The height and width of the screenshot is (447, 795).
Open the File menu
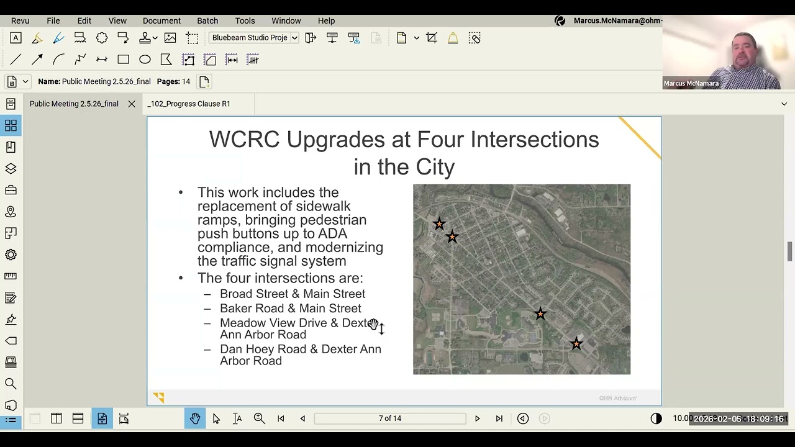(x=53, y=20)
